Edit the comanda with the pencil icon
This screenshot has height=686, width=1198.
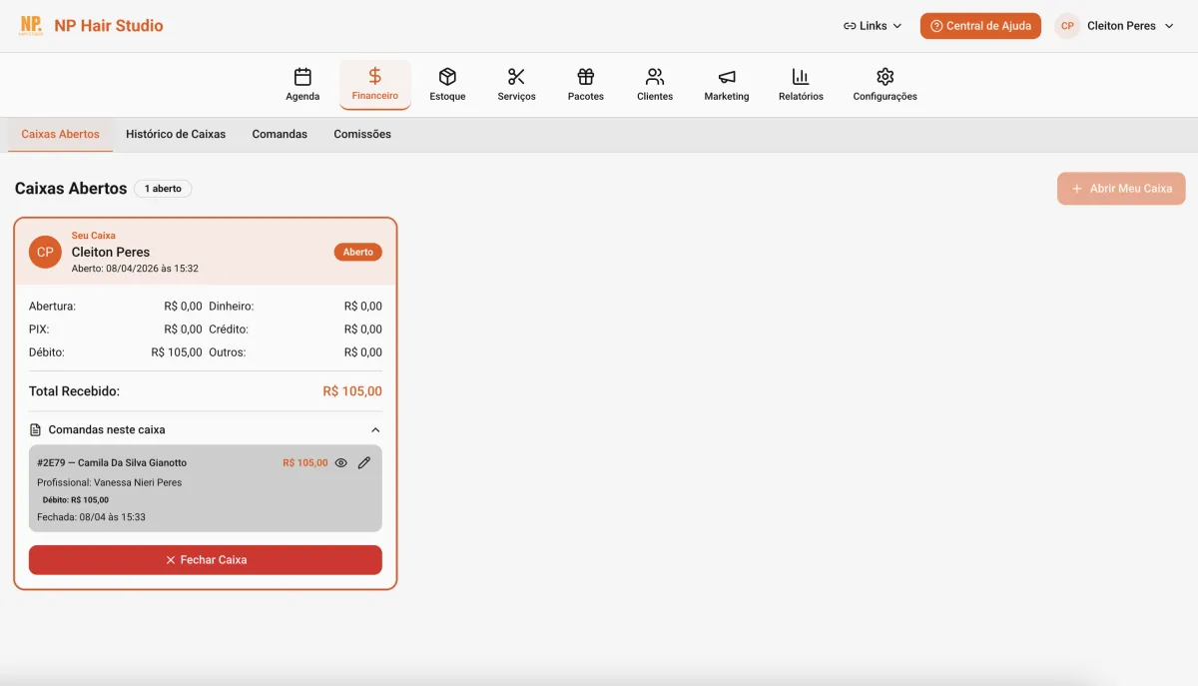(363, 462)
